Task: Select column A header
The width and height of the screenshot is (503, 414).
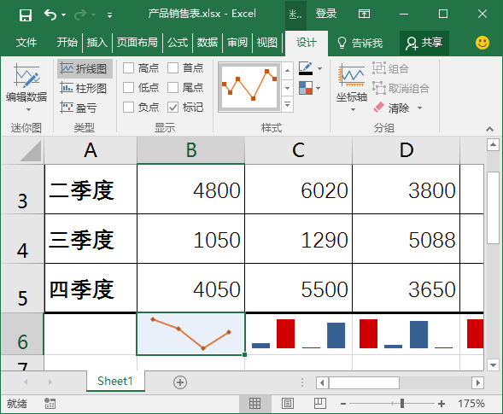Action: point(91,150)
